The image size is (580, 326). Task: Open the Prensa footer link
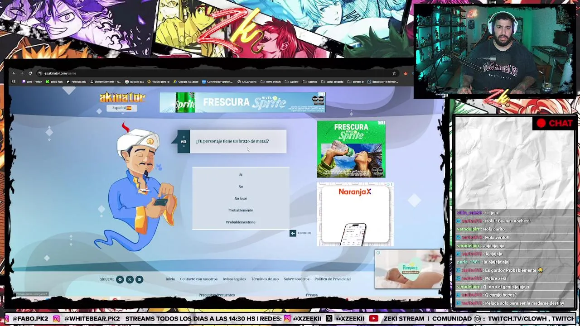312,295
